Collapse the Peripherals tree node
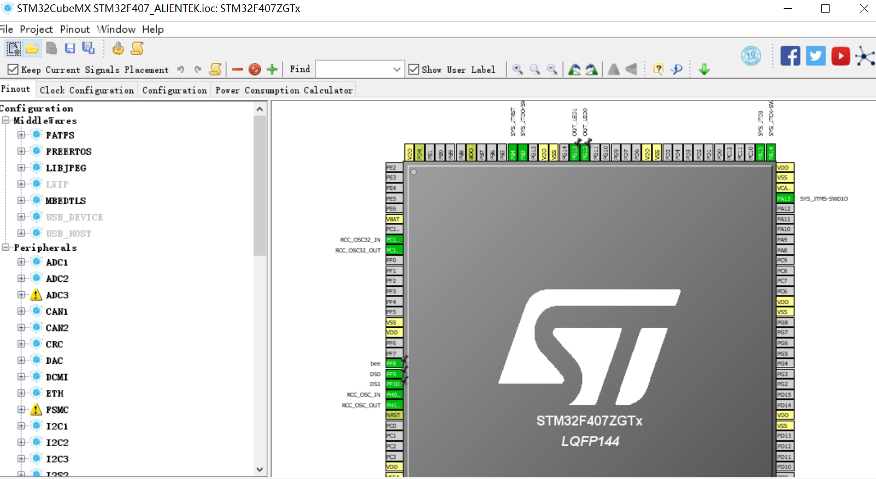 click(5, 247)
